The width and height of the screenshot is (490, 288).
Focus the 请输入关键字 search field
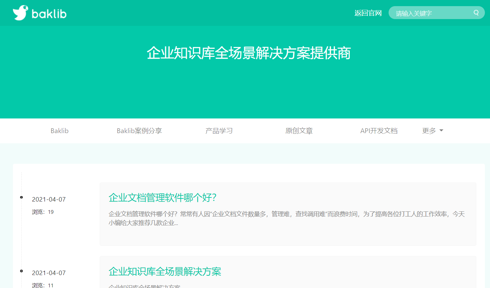[x=437, y=13]
